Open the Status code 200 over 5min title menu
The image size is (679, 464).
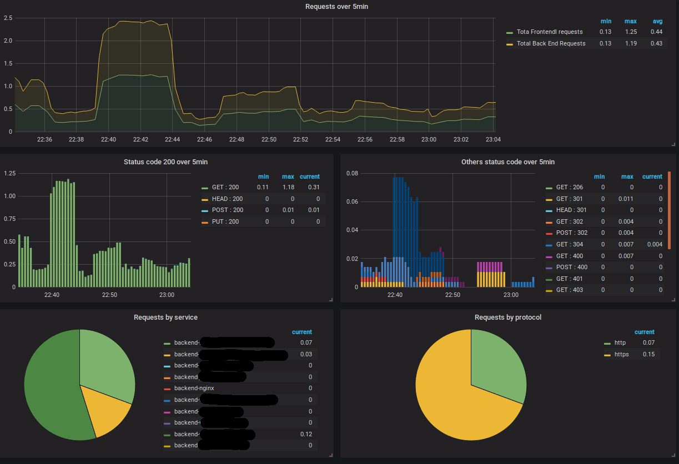click(x=166, y=162)
